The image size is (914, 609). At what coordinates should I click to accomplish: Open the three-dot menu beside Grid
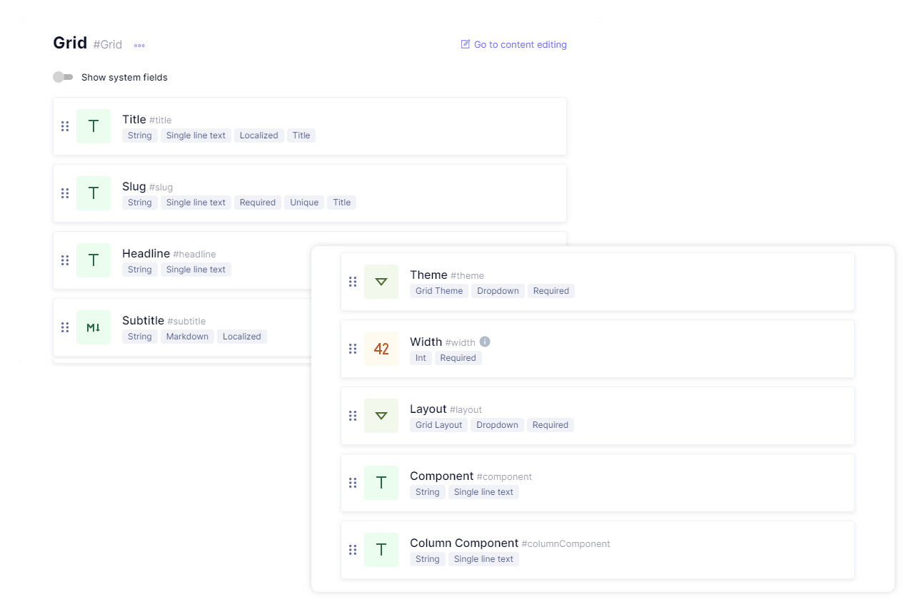139,45
